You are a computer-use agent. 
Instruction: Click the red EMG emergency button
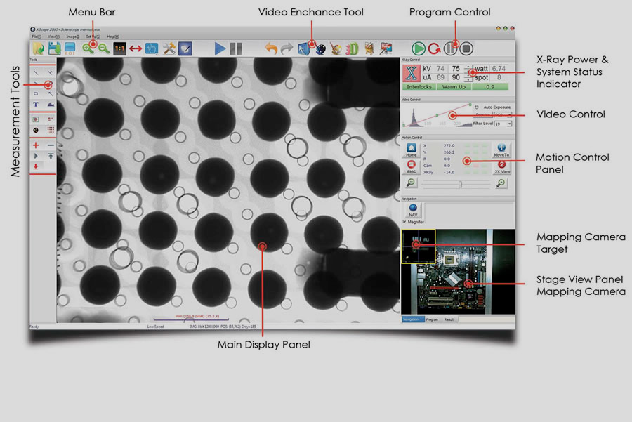(412, 166)
